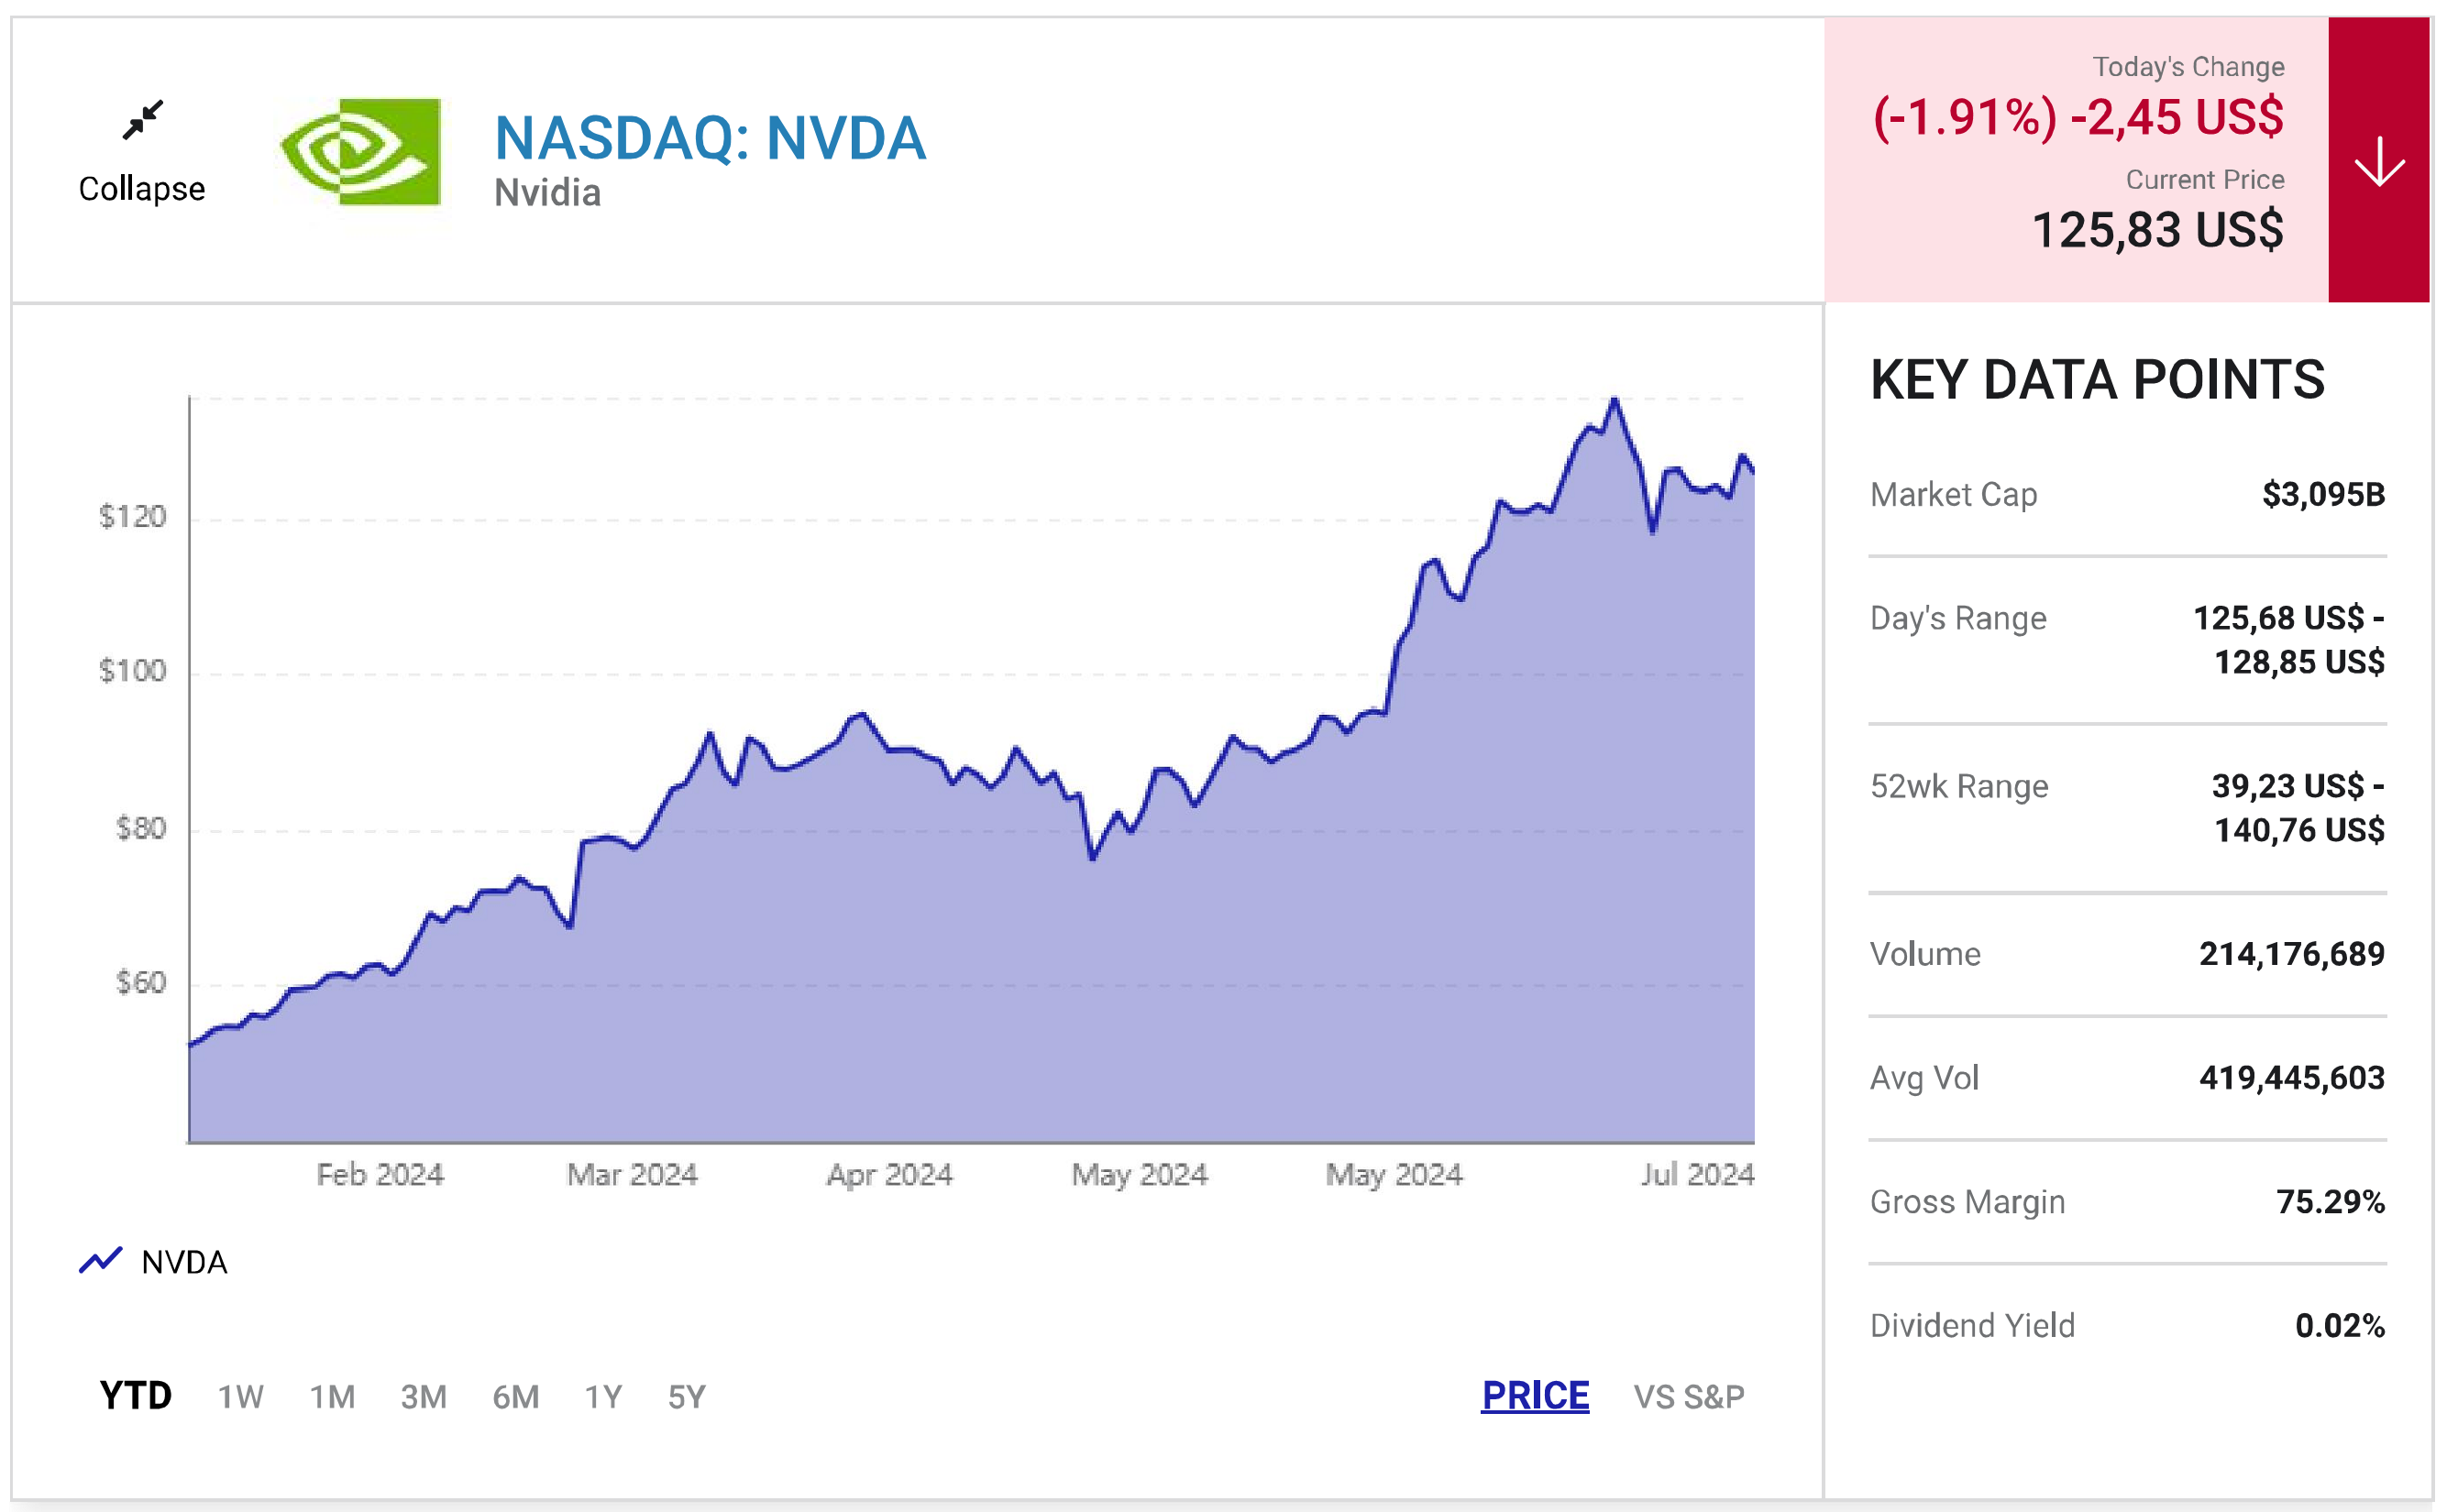This screenshot has height=1512, width=2447.
Task: Click the Market Cap value $3,095B
Action: (2323, 494)
